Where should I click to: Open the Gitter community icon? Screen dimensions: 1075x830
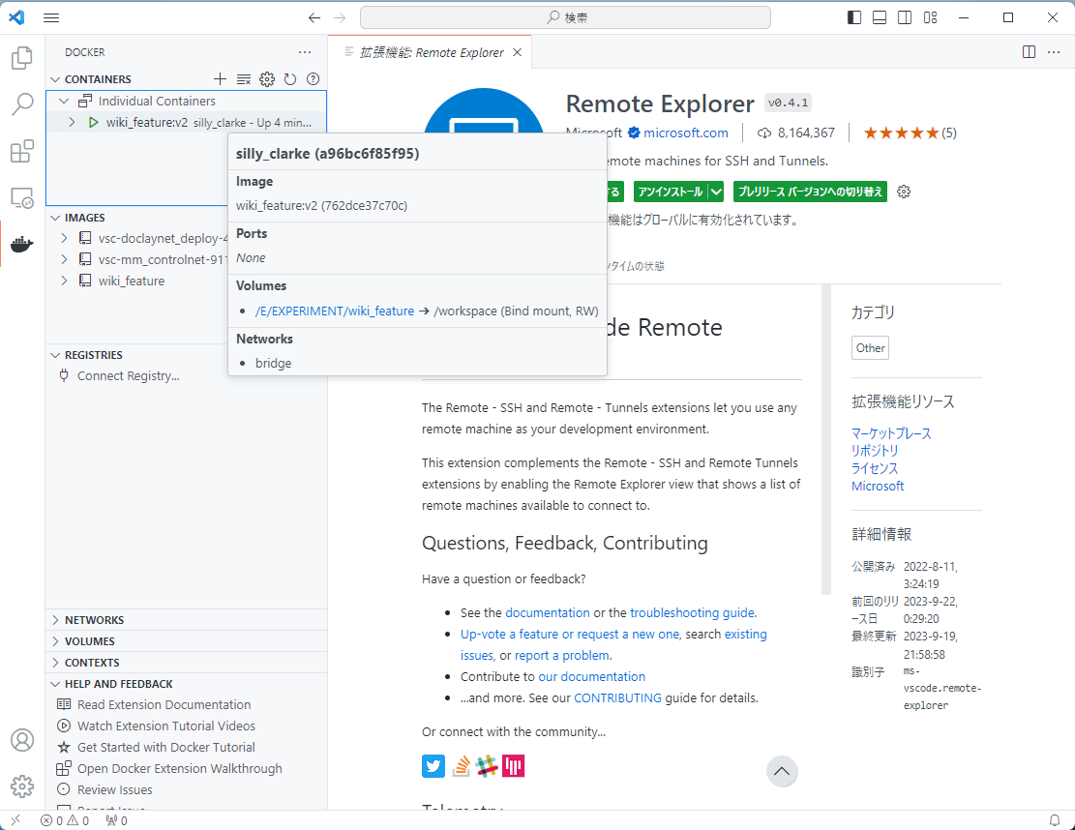[514, 765]
